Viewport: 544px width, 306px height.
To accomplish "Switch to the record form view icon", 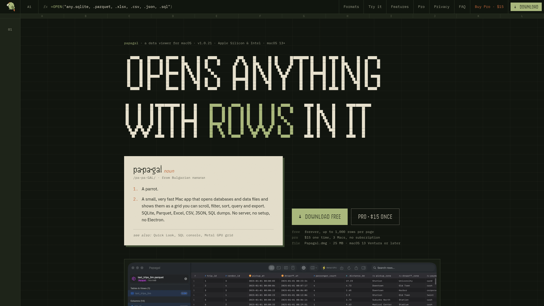I will point(286,268).
